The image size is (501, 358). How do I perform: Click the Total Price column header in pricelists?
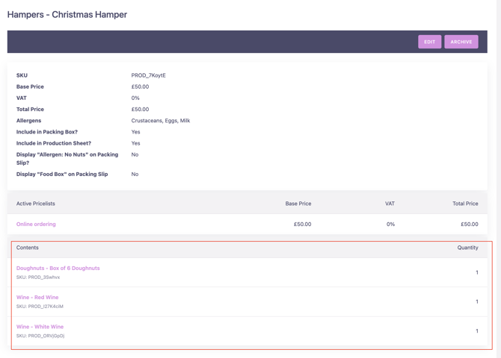point(465,204)
